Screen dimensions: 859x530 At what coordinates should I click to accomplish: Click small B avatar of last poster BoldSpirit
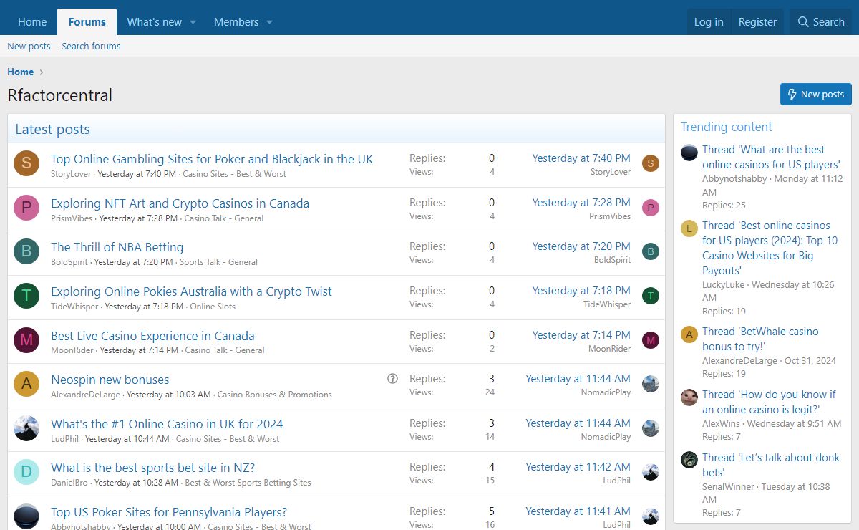651,251
